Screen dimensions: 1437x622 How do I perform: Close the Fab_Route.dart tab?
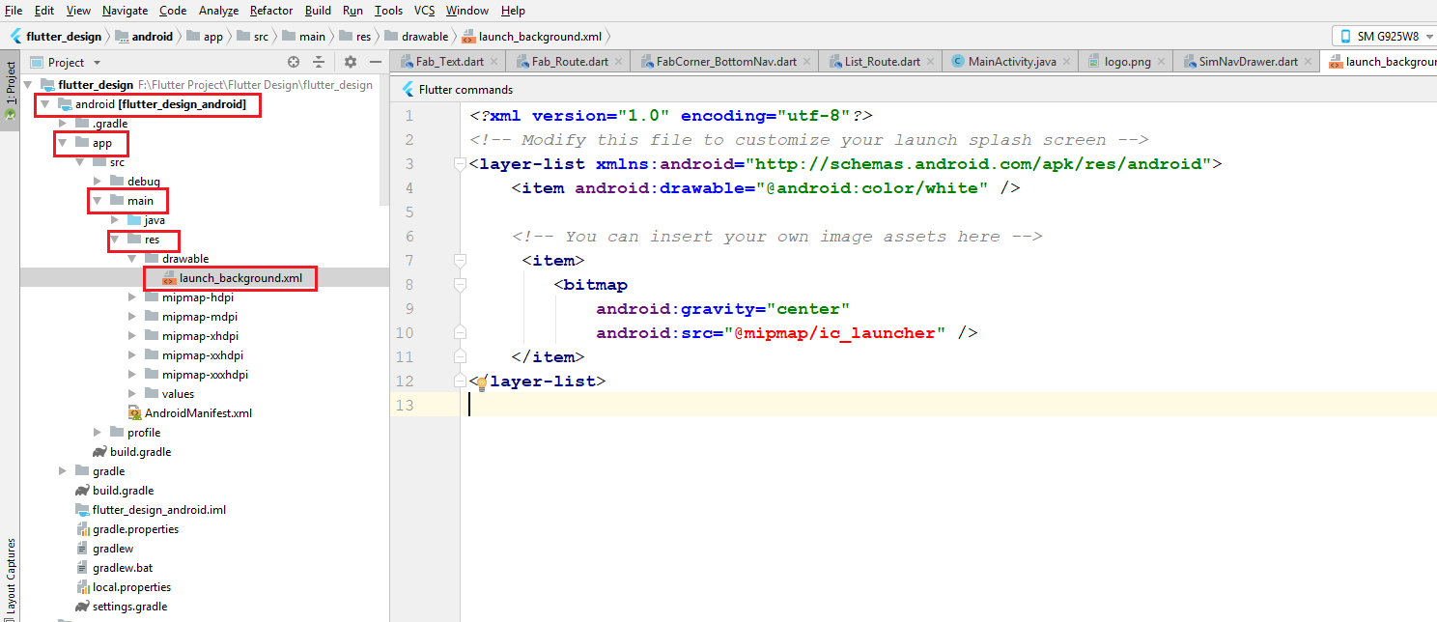(x=618, y=62)
